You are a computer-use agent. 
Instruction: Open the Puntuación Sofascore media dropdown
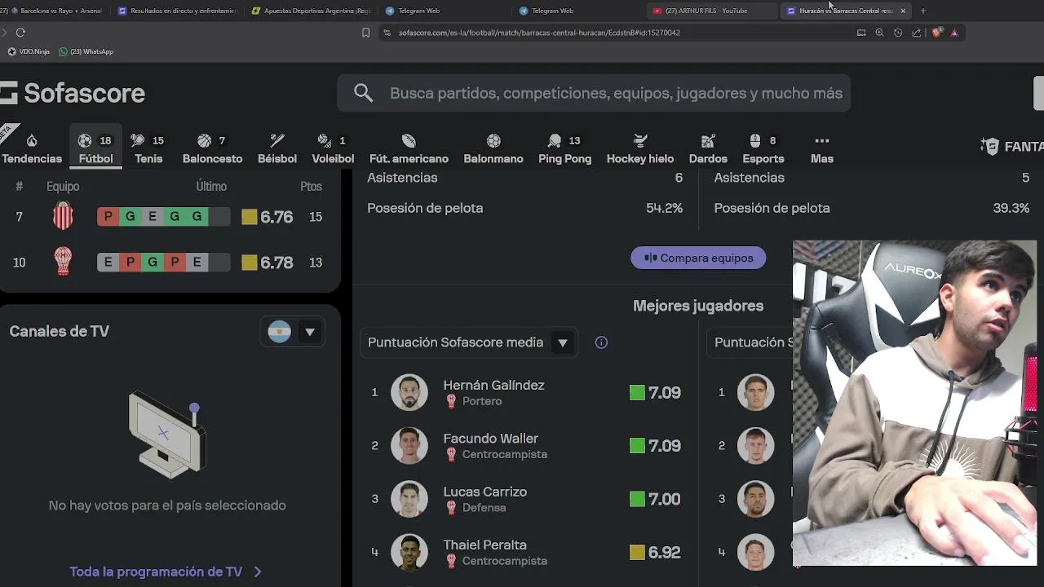pos(469,342)
